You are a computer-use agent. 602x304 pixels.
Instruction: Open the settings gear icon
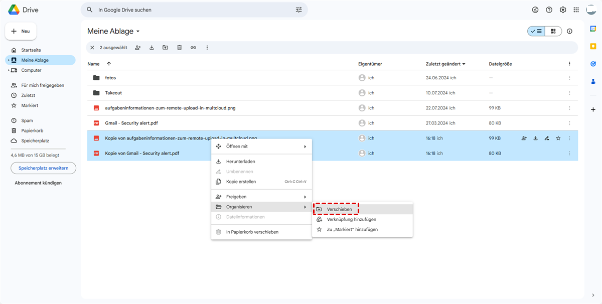(563, 10)
